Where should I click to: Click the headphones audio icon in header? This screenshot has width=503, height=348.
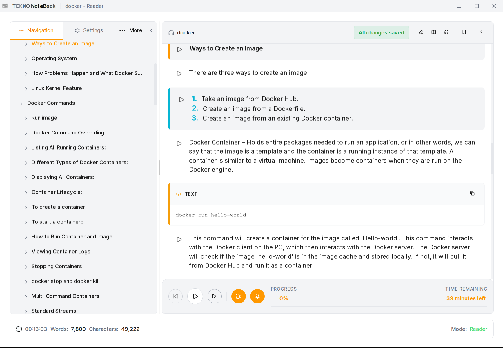click(446, 32)
